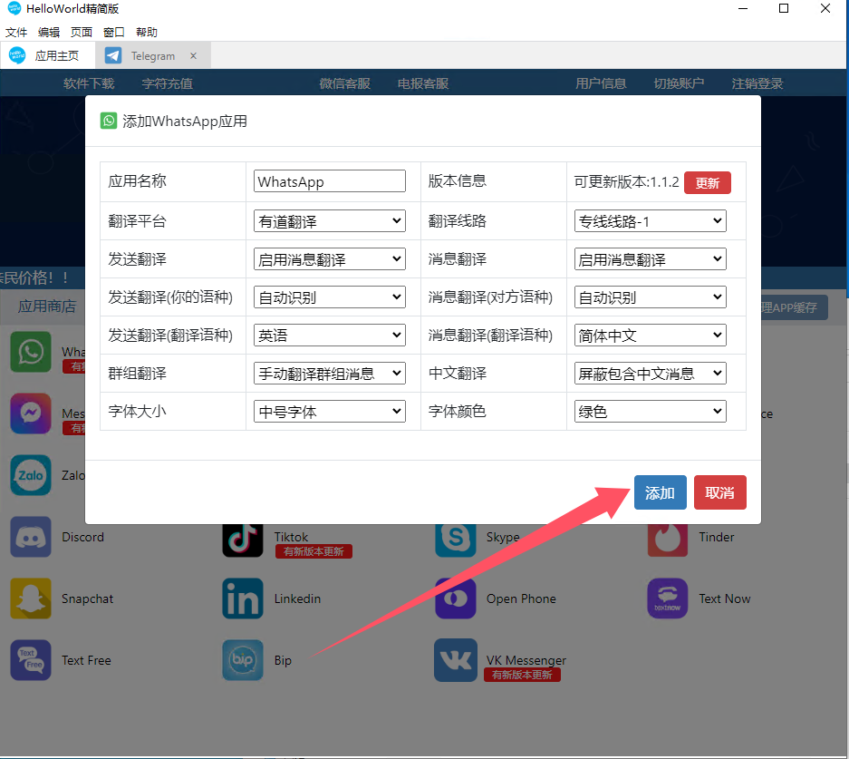Open the Bip app icon
The image size is (849, 759).
243,660
